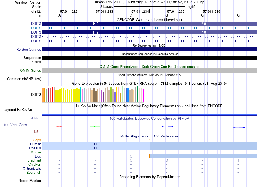
Task: Click the SNPs track label
Action: [37, 62]
